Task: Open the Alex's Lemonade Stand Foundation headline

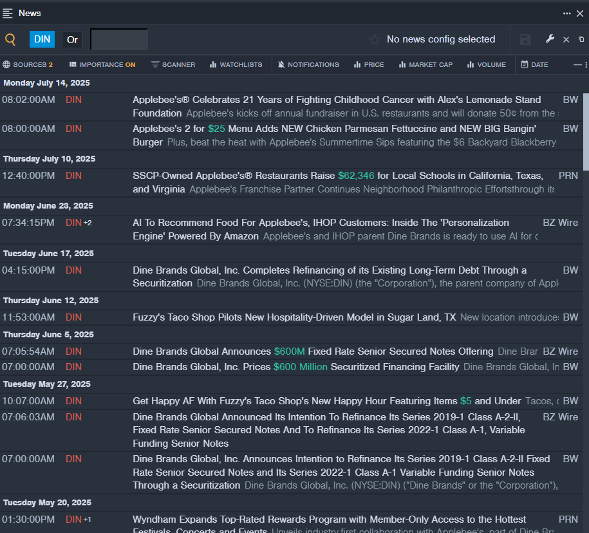Action: (x=337, y=106)
